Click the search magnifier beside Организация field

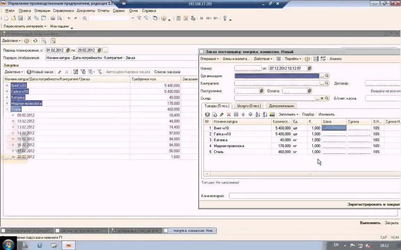(x=327, y=76)
